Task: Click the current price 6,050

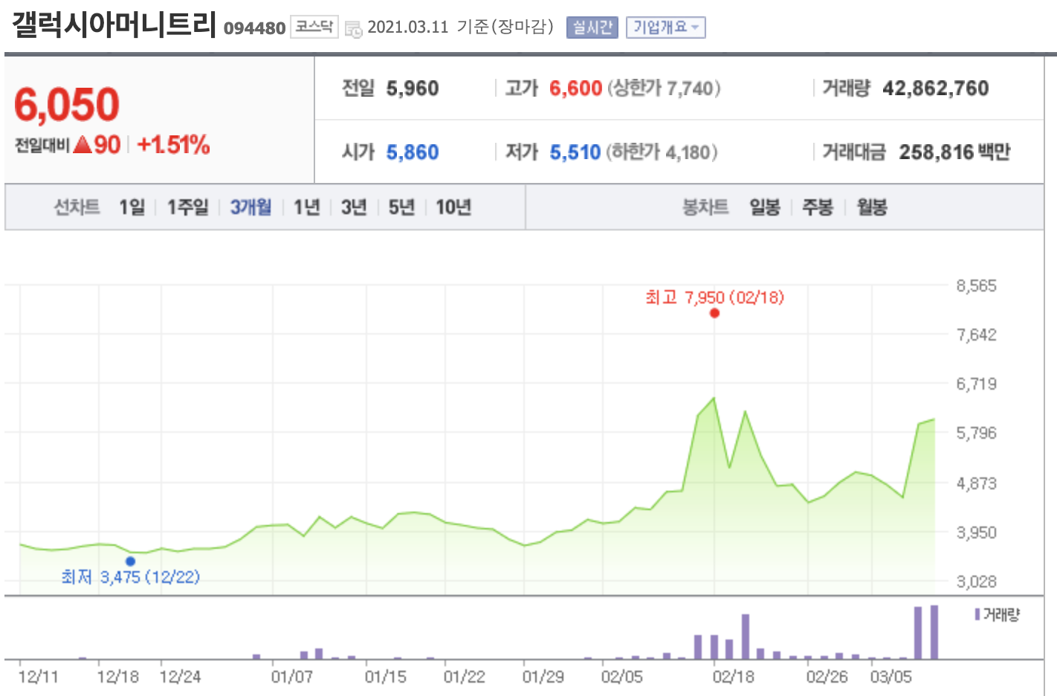Action: [x=67, y=104]
